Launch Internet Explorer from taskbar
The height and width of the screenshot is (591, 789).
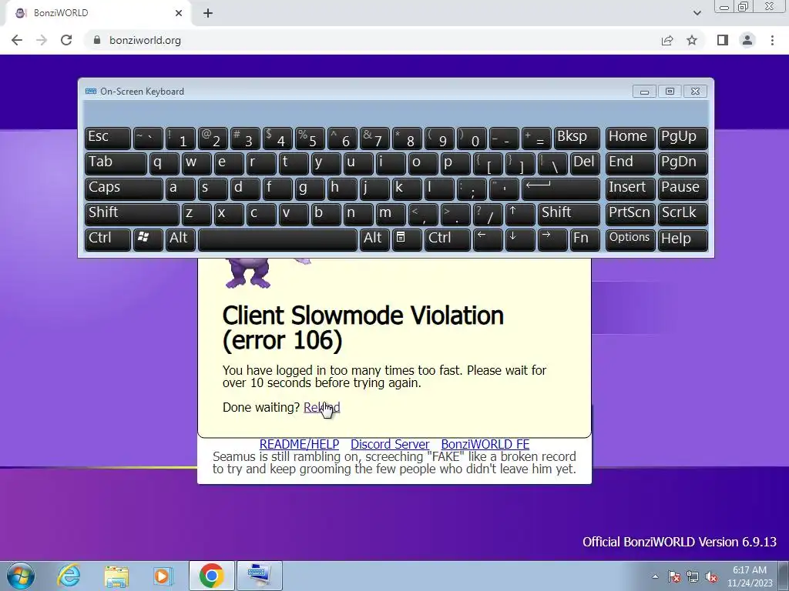[69, 576]
